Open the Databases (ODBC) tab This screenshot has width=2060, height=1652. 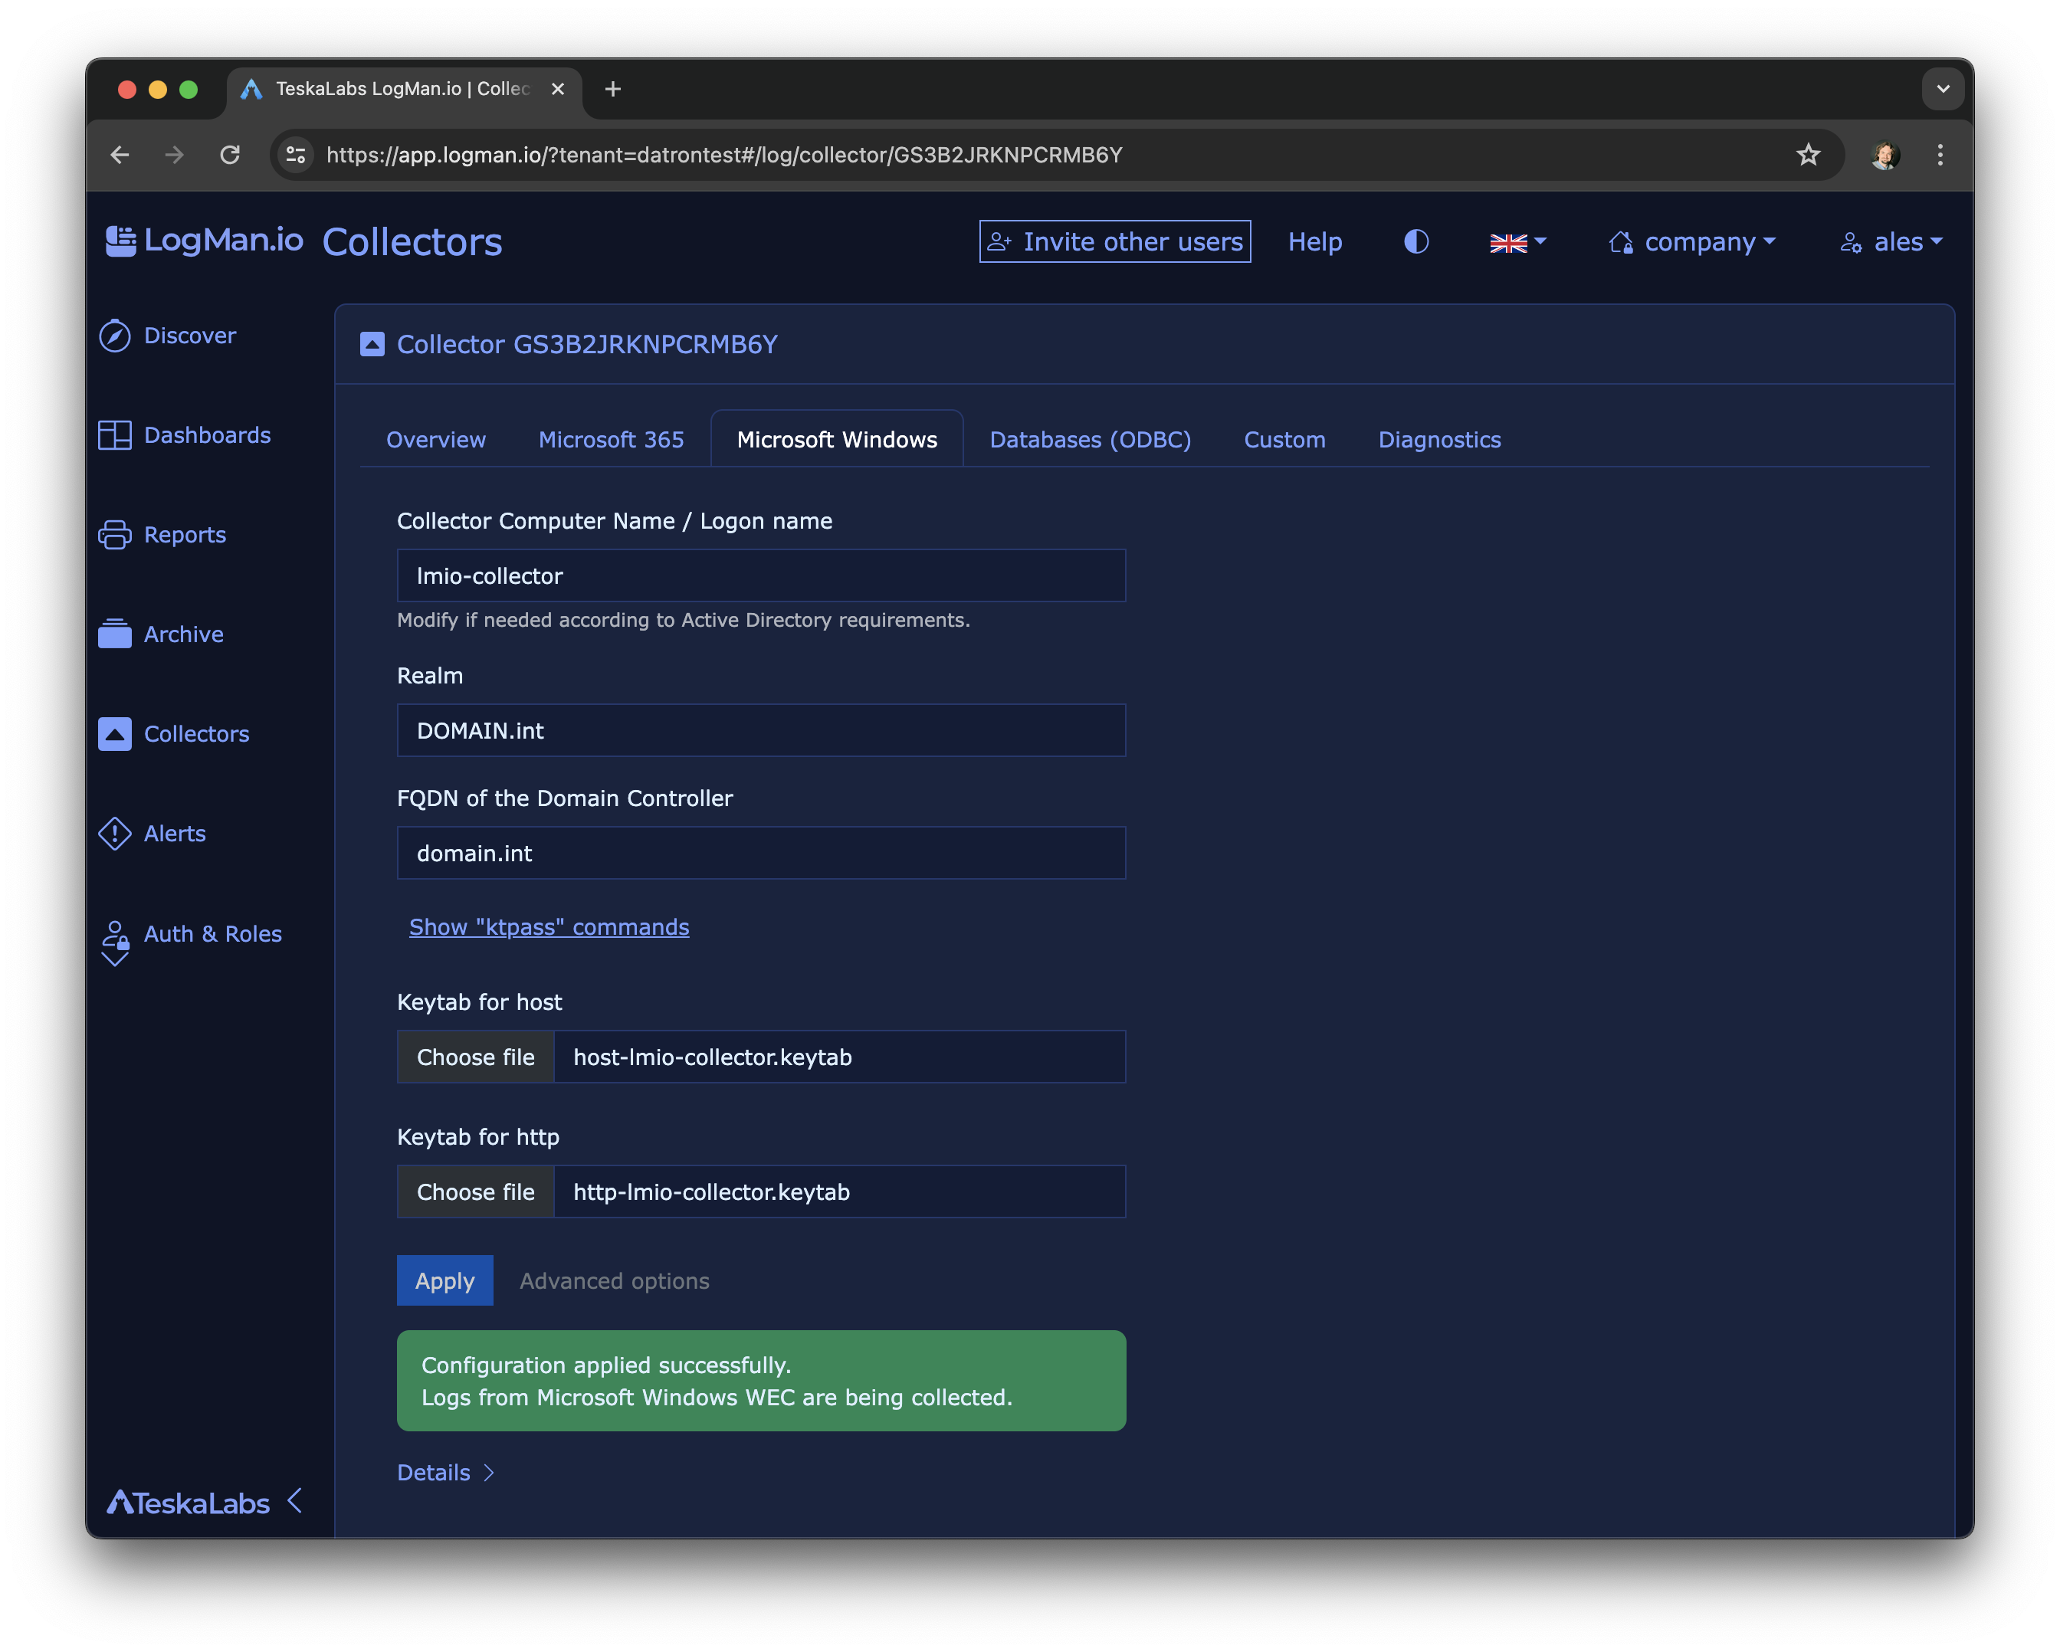tap(1091, 440)
